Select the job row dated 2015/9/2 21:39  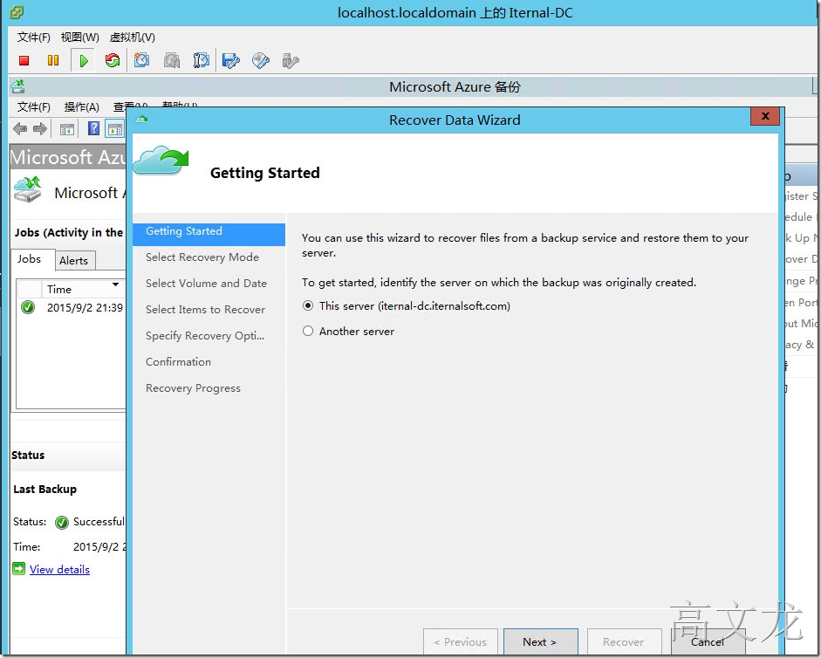tap(72, 307)
